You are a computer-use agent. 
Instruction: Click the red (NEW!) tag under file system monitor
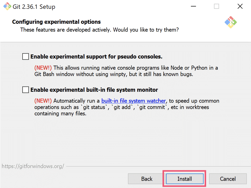click(43, 101)
